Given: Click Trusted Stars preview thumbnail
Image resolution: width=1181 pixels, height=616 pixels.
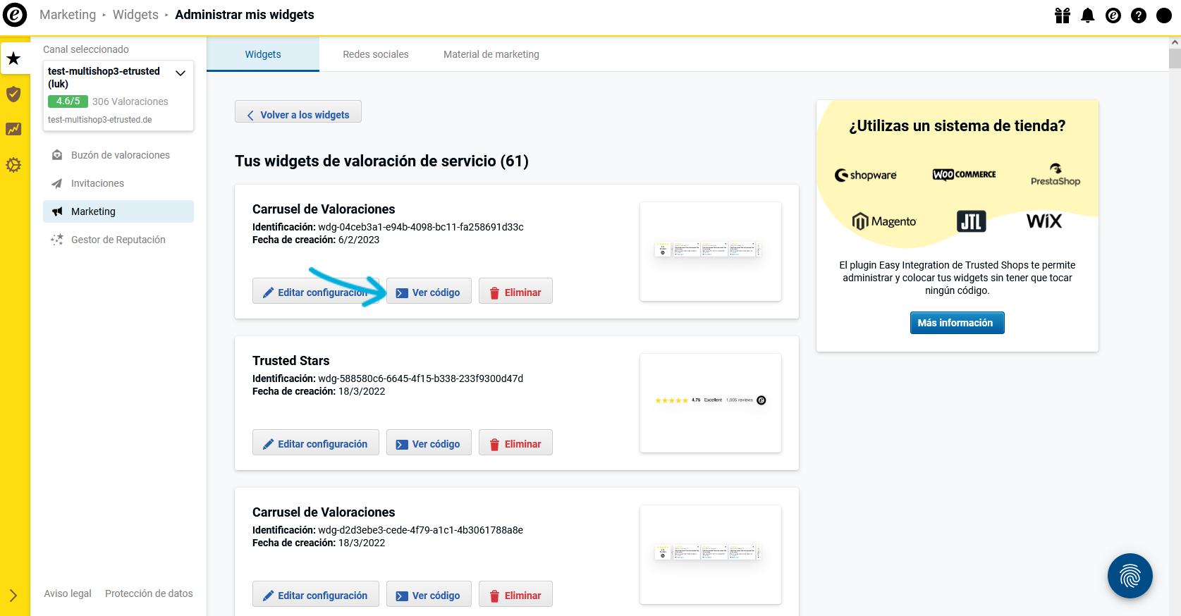Looking at the screenshot, I should (x=711, y=403).
